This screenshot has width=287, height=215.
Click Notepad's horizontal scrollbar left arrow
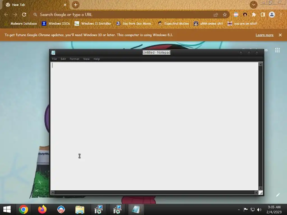(53, 192)
